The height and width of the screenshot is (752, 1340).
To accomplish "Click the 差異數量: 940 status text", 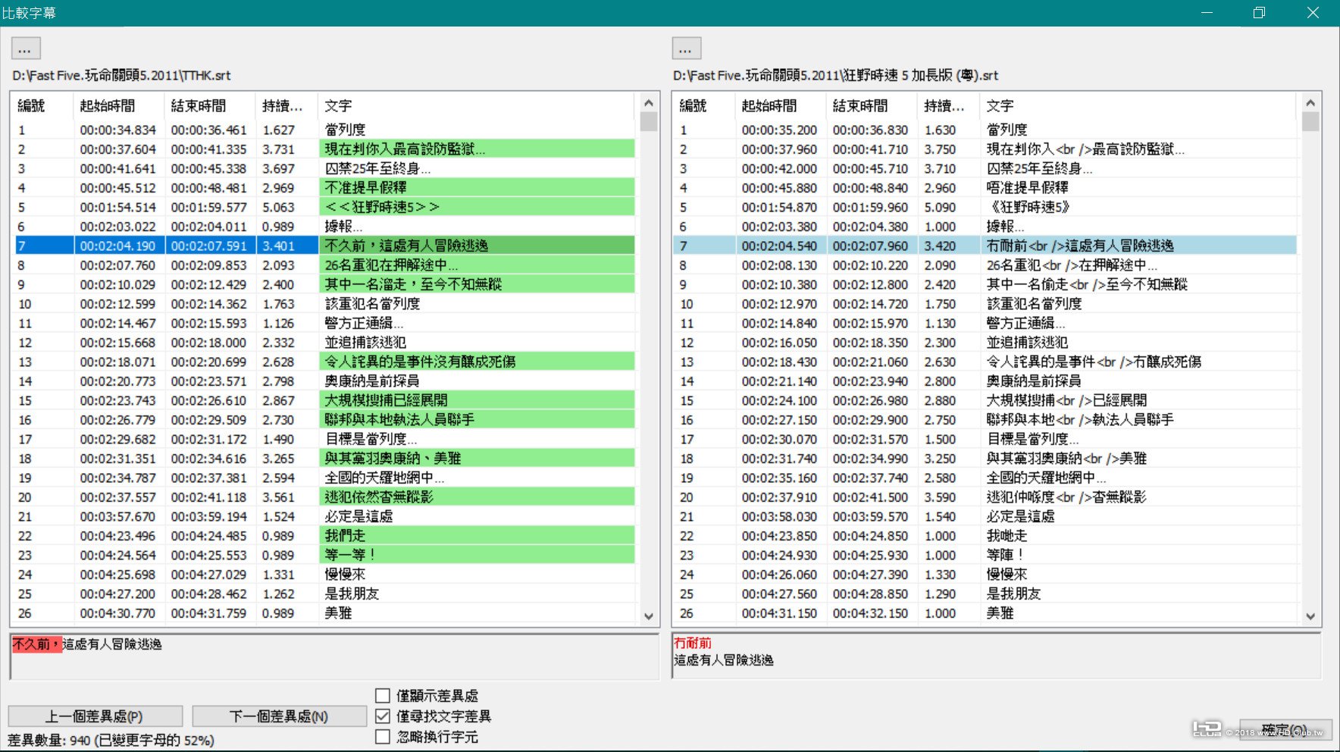I will pyautogui.click(x=111, y=740).
